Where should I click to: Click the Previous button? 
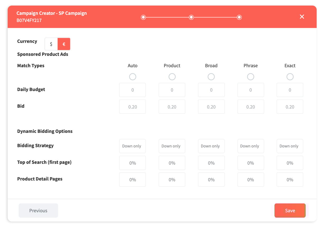(x=38, y=211)
